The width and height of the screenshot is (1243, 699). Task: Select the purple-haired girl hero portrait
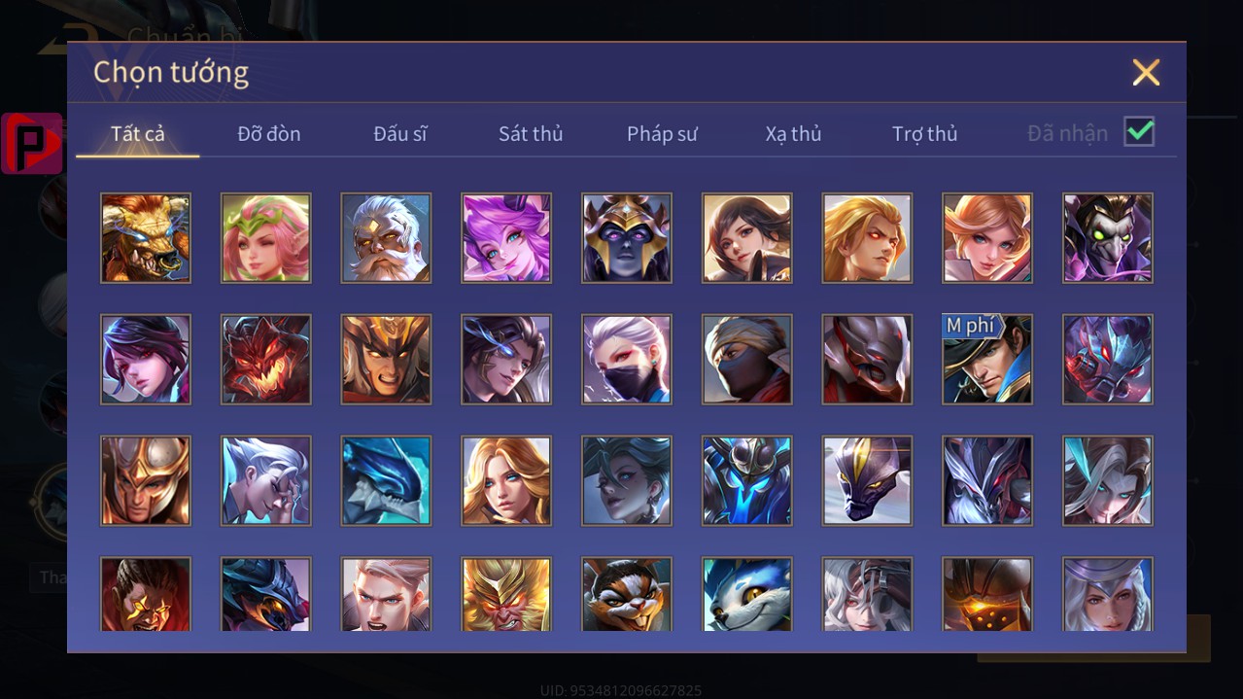pyautogui.click(x=507, y=238)
